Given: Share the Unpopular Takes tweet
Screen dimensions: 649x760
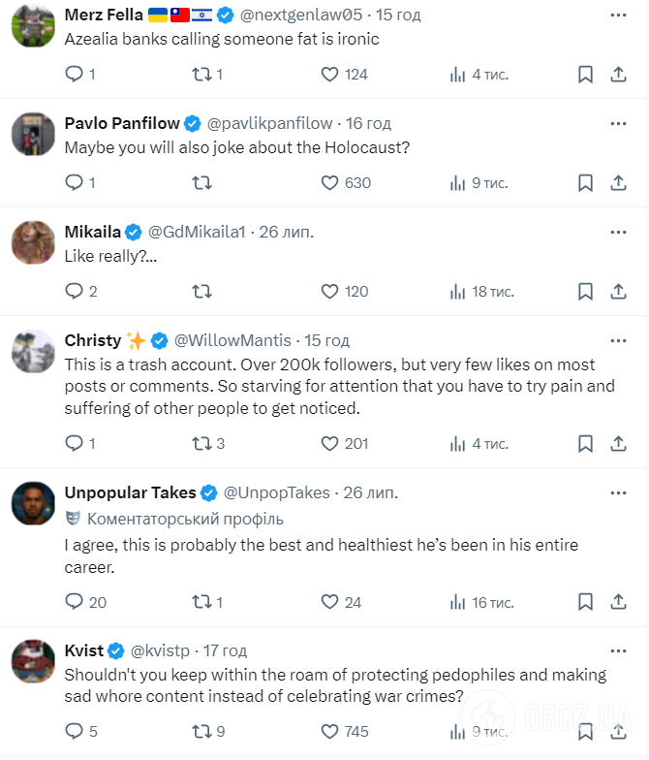Looking at the screenshot, I should 619,602.
